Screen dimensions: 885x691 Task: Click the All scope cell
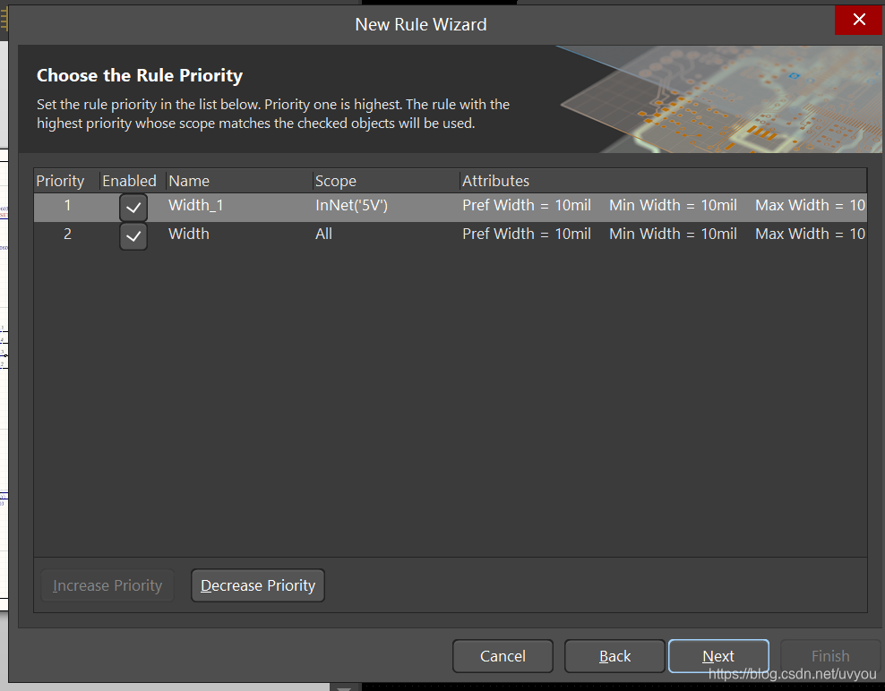tap(323, 234)
